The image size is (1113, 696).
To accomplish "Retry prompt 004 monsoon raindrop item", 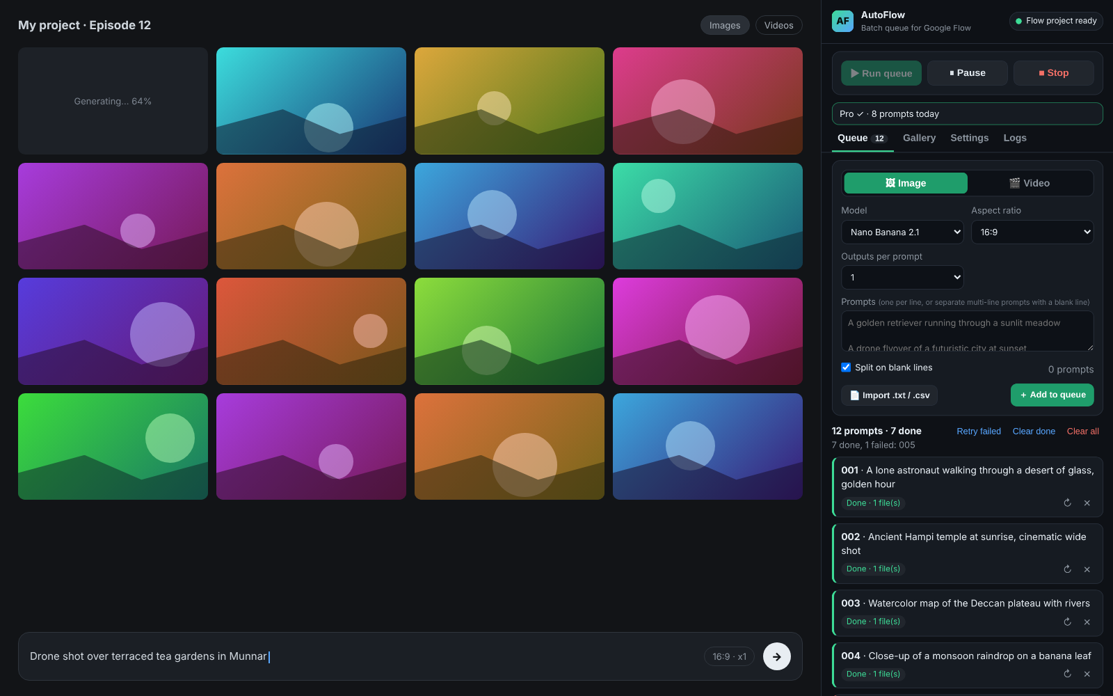I will coord(1067,674).
